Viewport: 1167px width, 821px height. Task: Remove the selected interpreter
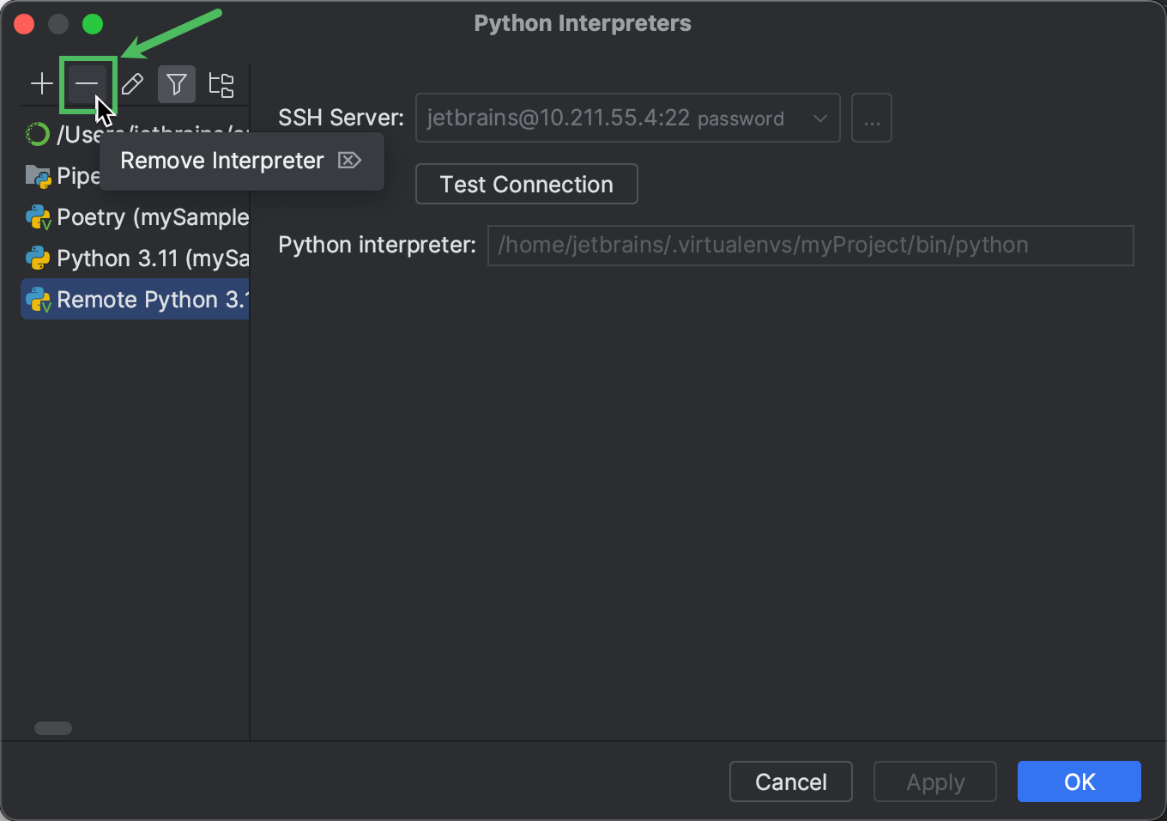88,84
